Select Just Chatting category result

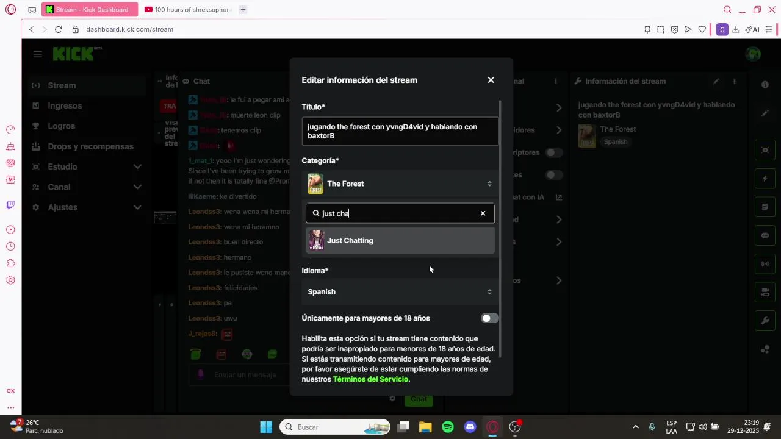[x=400, y=241]
